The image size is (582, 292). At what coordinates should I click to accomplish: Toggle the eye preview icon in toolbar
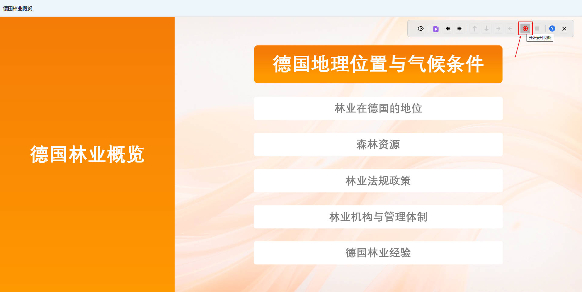pyautogui.click(x=420, y=29)
